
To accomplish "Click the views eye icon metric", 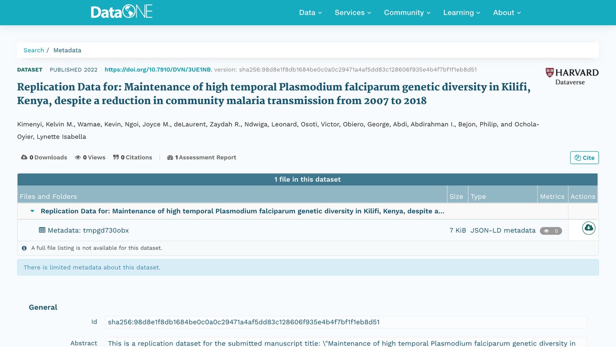I will (78, 158).
